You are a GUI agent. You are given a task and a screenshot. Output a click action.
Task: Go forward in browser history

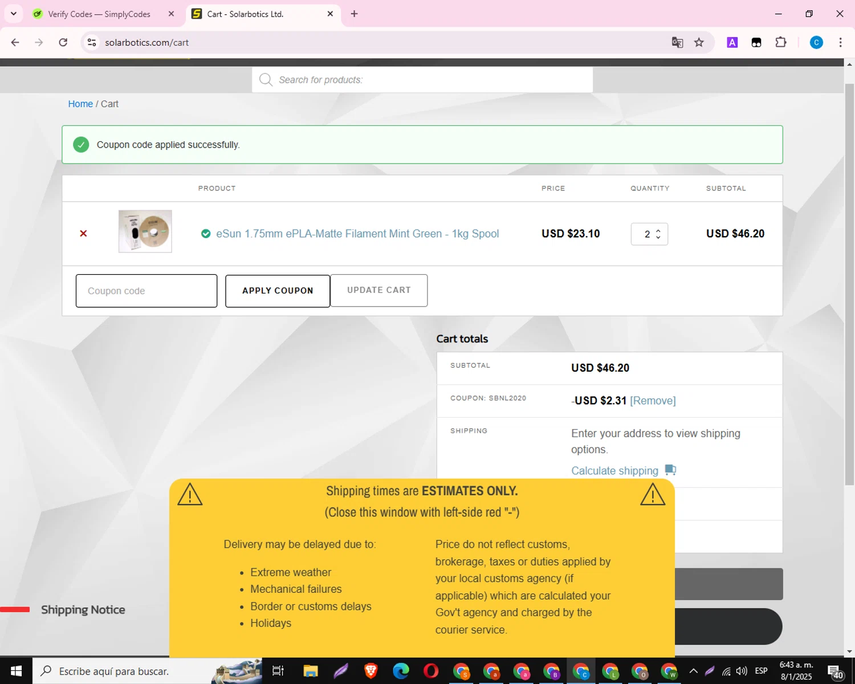click(x=39, y=42)
